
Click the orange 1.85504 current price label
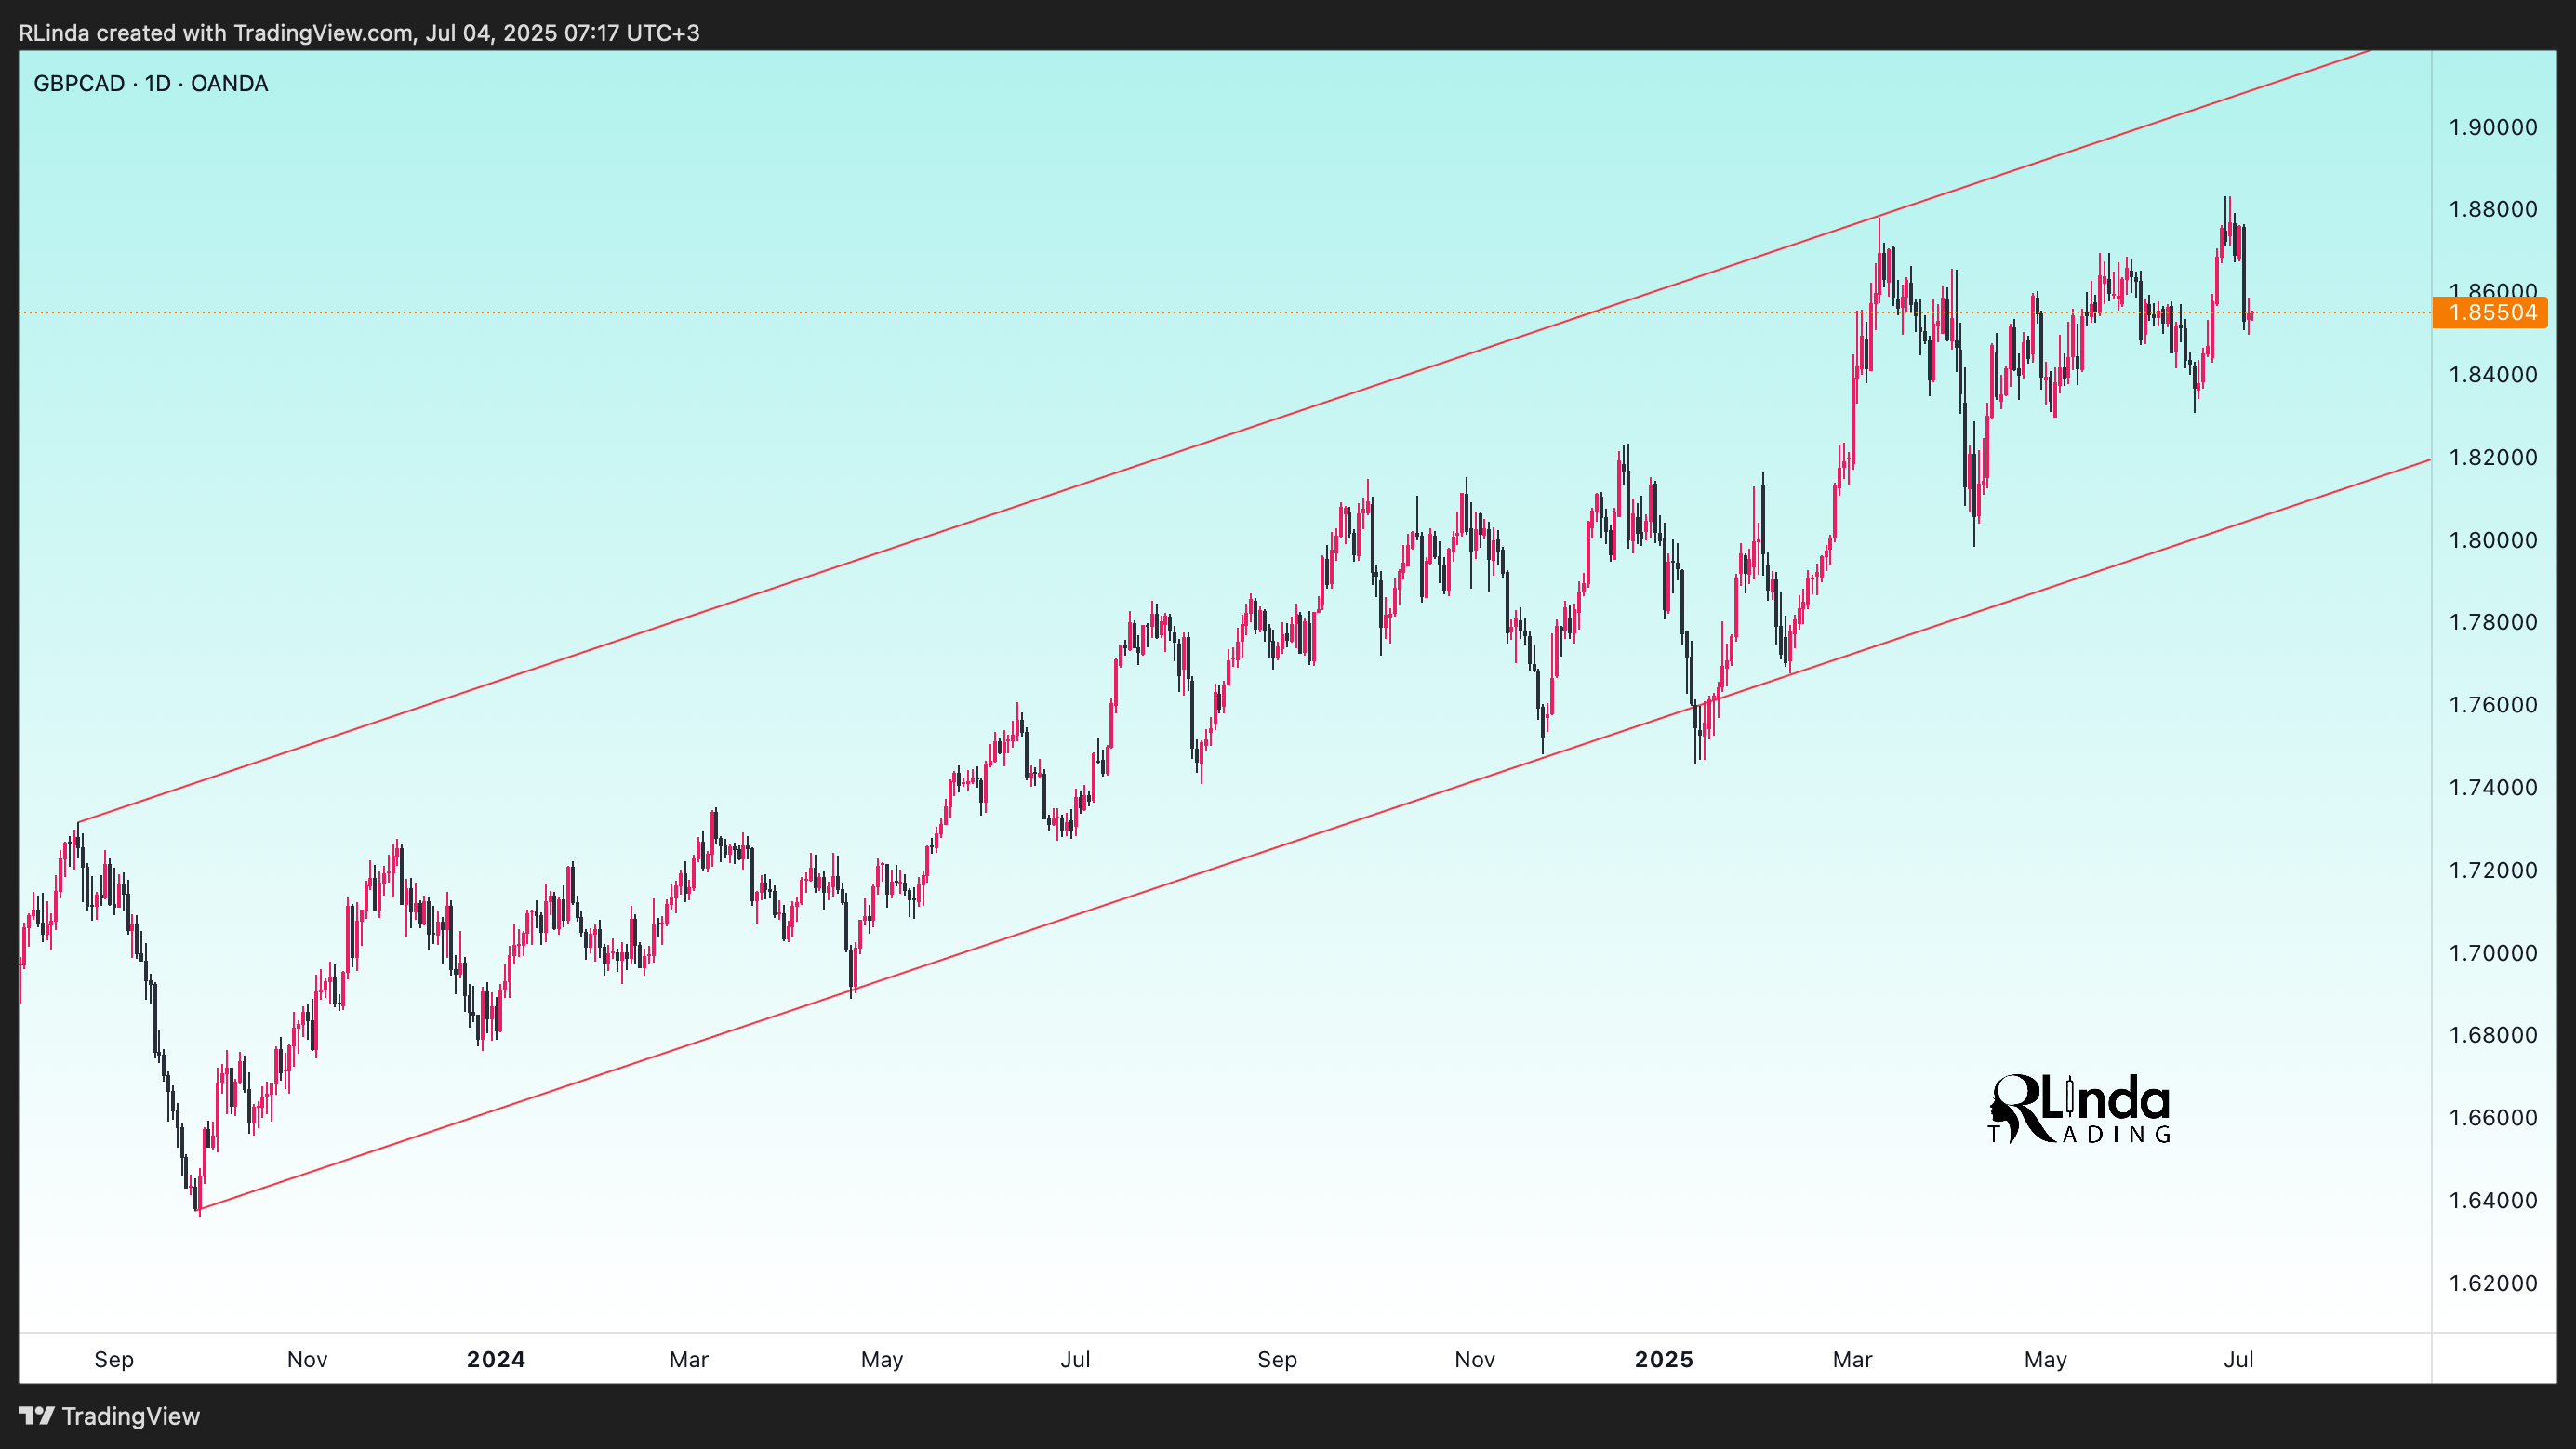(x=2490, y=313)
